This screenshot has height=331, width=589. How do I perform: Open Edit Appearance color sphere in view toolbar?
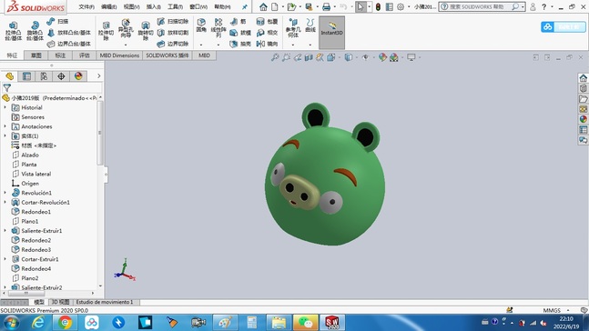point(382,57)
